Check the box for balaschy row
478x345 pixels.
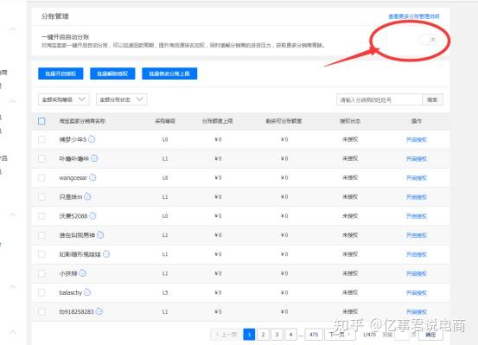click(41, 292)
